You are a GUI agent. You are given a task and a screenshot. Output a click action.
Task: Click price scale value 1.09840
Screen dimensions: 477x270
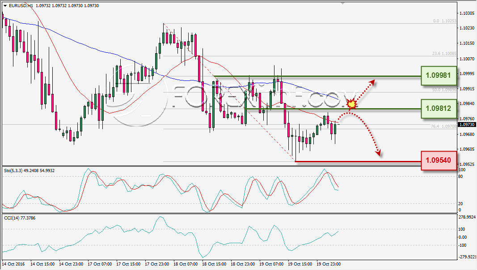click(x=467, y=104)
